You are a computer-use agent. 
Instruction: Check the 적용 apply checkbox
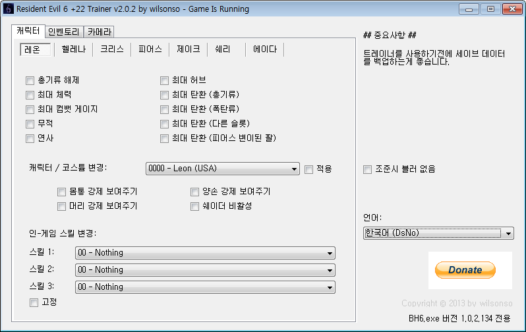[x=308, y=169]
